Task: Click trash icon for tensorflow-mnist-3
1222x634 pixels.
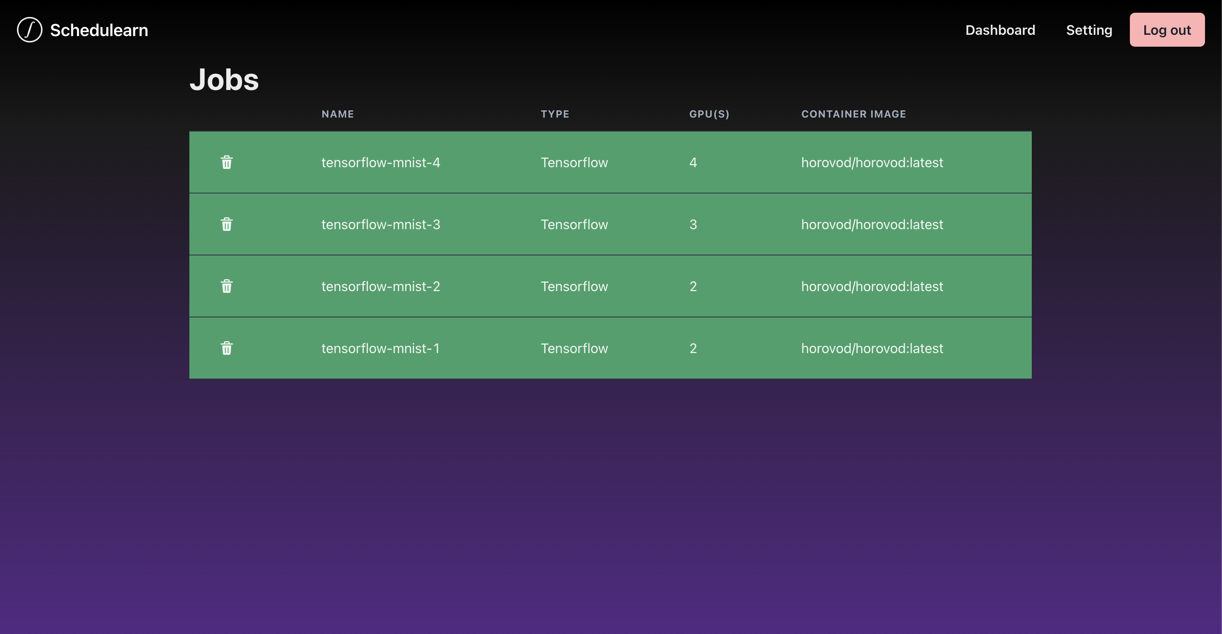Action: (227, 224)
